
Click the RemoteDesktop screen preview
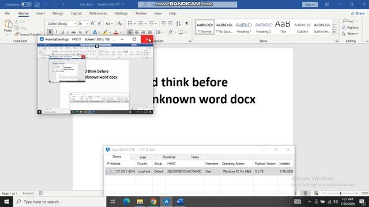click(x=95, y=79)
